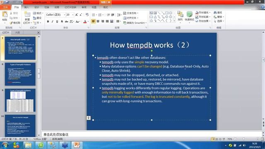This screenshot has height=149, width=265.
Task: Click the Find binoculars icon
Action: point(215,13)
